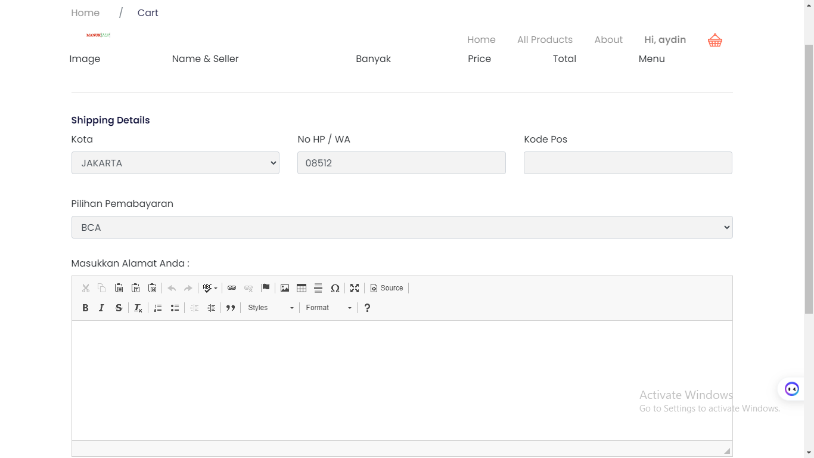Insert a link in the editor
This screenshot has height=458, width=814.
(x=232, y=288)
